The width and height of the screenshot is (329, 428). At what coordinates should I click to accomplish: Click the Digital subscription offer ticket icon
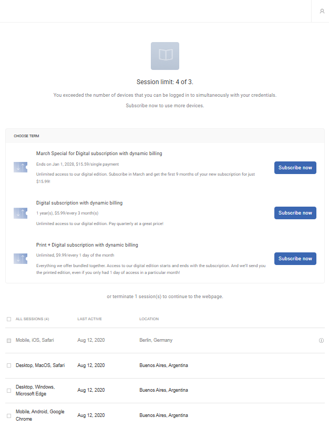tap(20, 213)
